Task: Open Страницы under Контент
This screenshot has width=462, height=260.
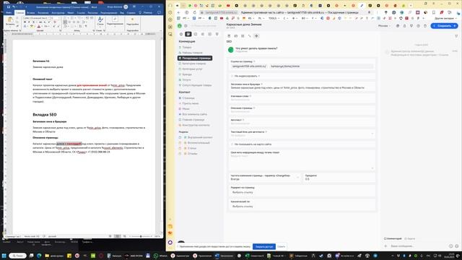Action: click(x=188, y=98)
